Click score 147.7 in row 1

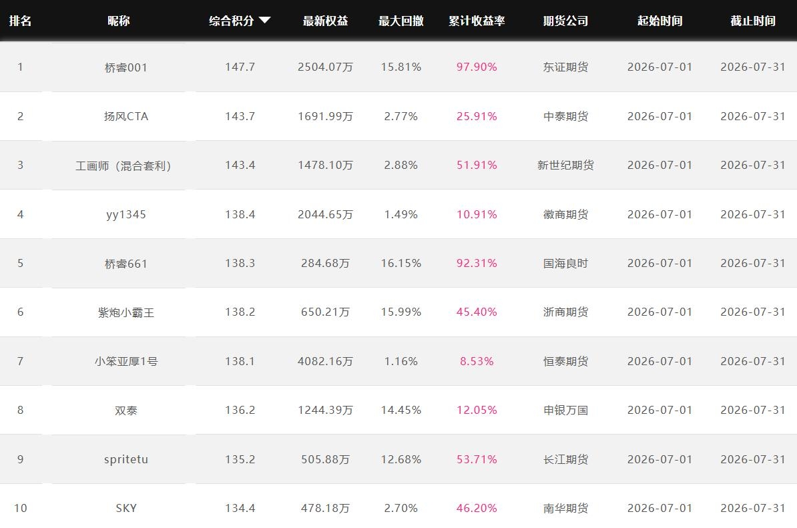(x=240, y=67)
